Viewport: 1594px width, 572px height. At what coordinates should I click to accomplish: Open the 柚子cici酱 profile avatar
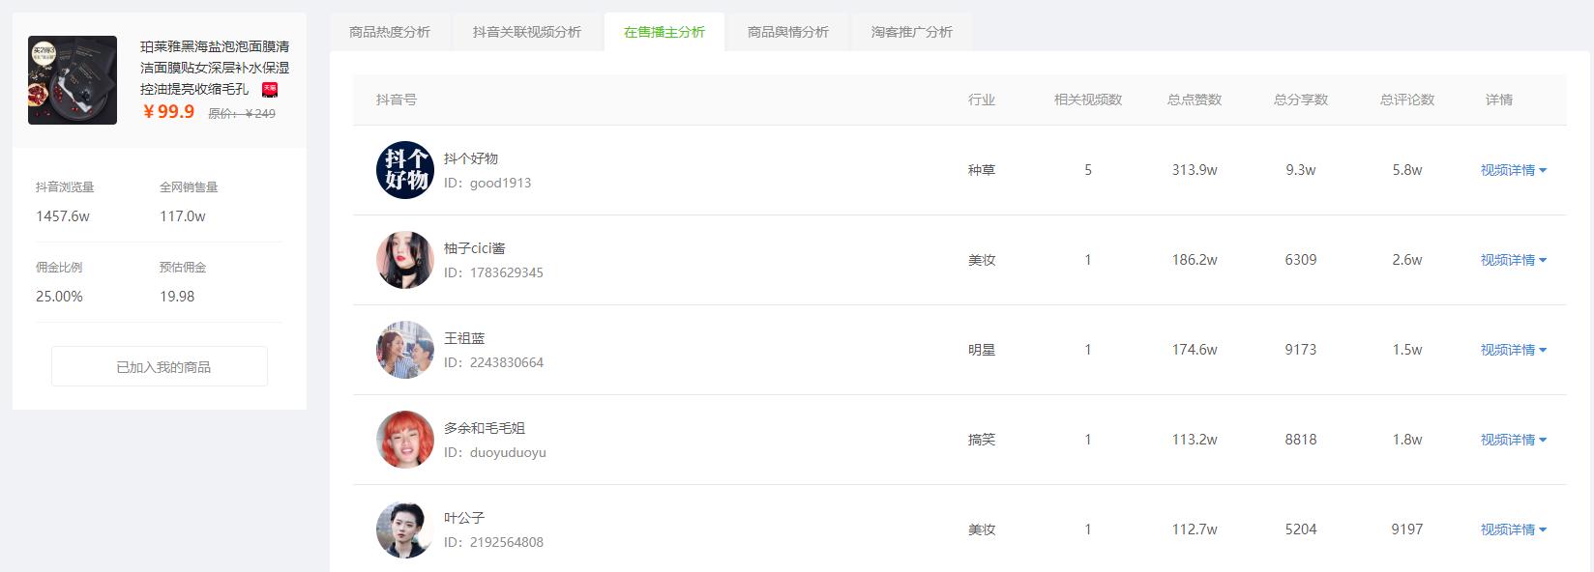tap(404, 260)
